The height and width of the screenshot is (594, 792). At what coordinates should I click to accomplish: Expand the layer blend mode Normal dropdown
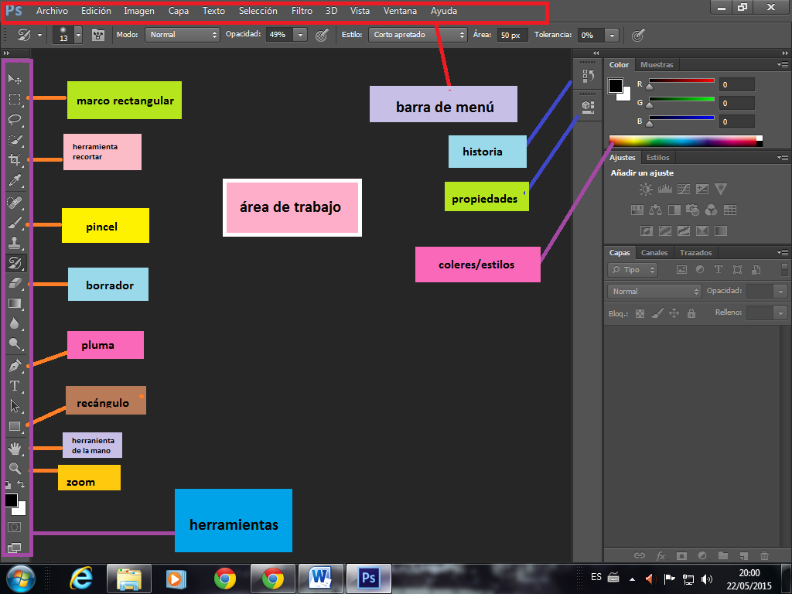654,292
